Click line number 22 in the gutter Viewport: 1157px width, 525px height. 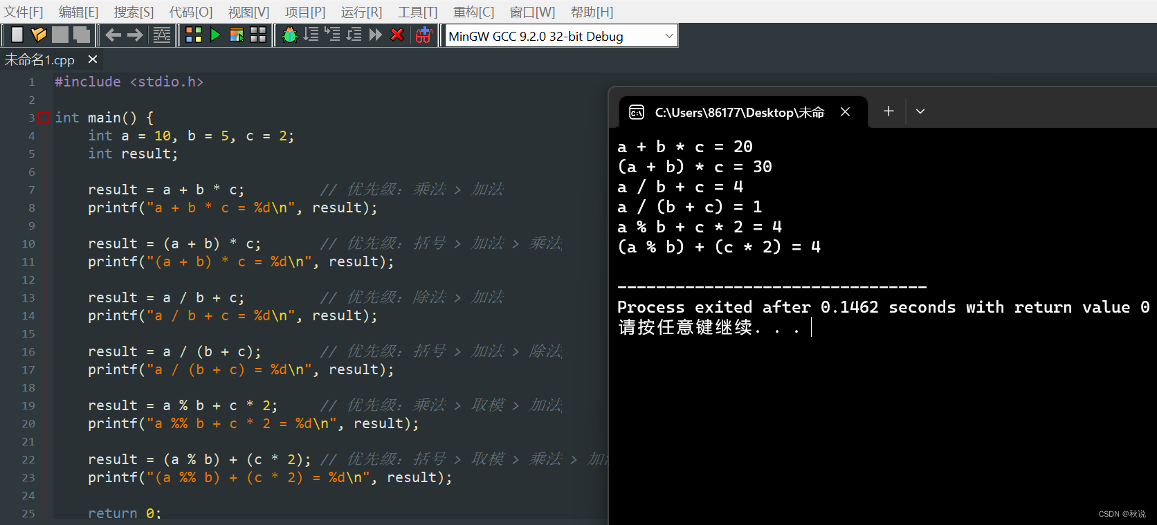(28, 459)
